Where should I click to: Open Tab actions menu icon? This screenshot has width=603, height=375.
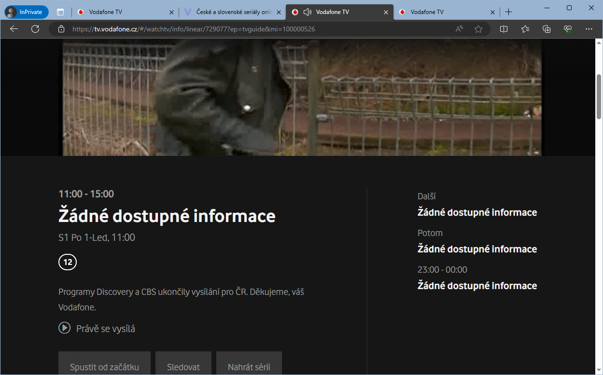(60, 12)
